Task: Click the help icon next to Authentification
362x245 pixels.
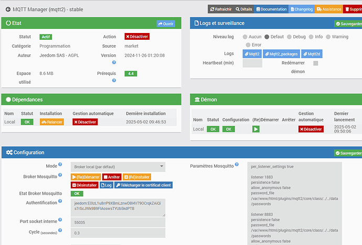Action: click(x=60, y=201)
